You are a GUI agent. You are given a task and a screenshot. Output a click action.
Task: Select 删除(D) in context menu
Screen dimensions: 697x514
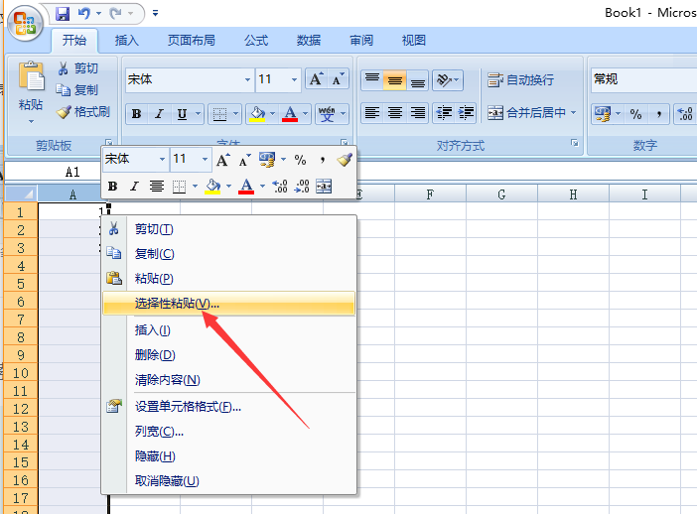pos(229,355)
